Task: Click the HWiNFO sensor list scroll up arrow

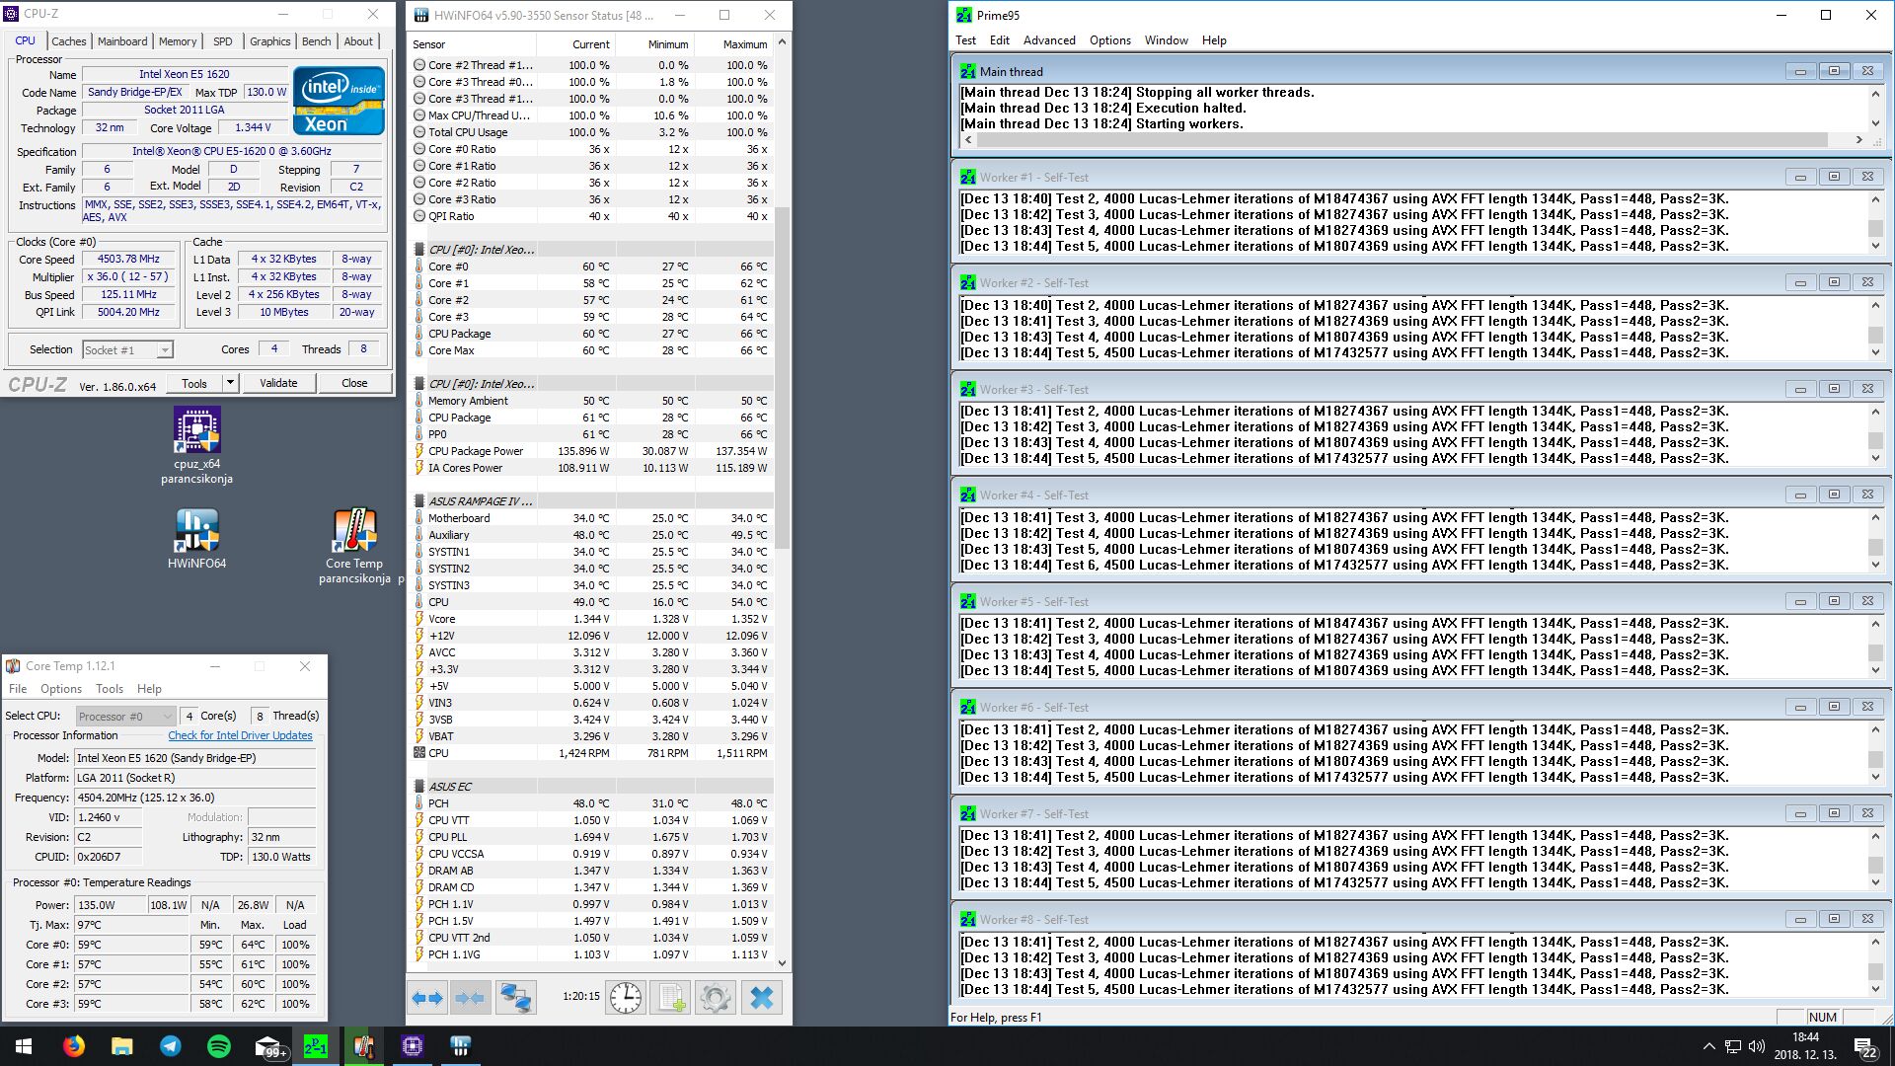Action: coord(782,42)
